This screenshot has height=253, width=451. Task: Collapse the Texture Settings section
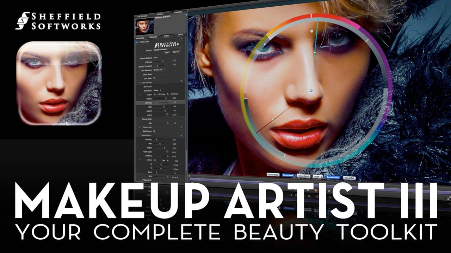(140, 135)
